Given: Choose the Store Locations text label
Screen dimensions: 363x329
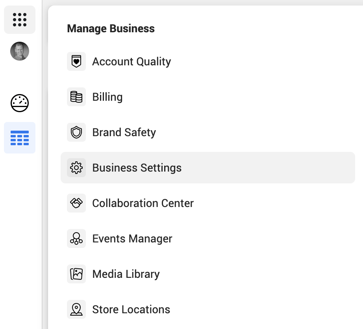Looking at the screenshot, I should click(x=131, y=310).
